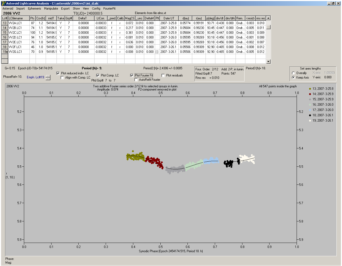The width and height of the screenshot is (342, 266).
Task: Select row 15 header in table
Action: (5, 33)
